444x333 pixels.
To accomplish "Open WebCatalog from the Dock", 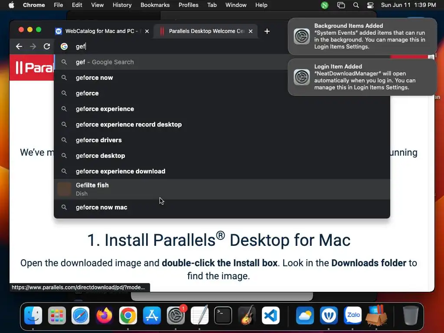I will point(329,315).
